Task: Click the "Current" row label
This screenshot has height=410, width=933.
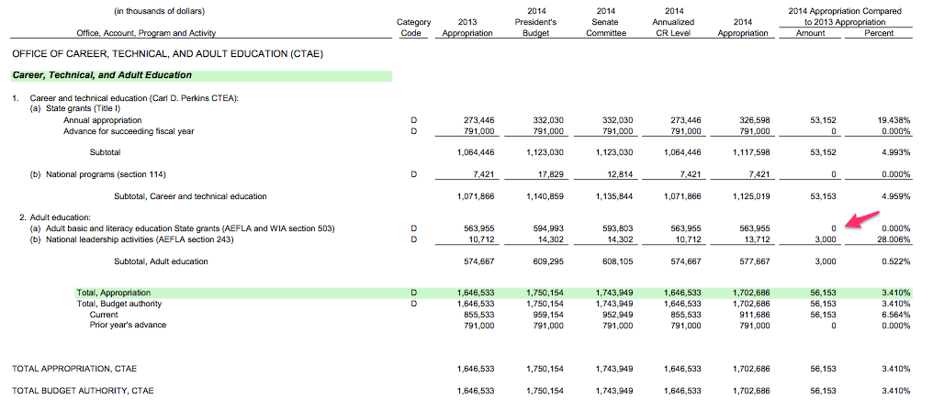Action: (104, 315)
